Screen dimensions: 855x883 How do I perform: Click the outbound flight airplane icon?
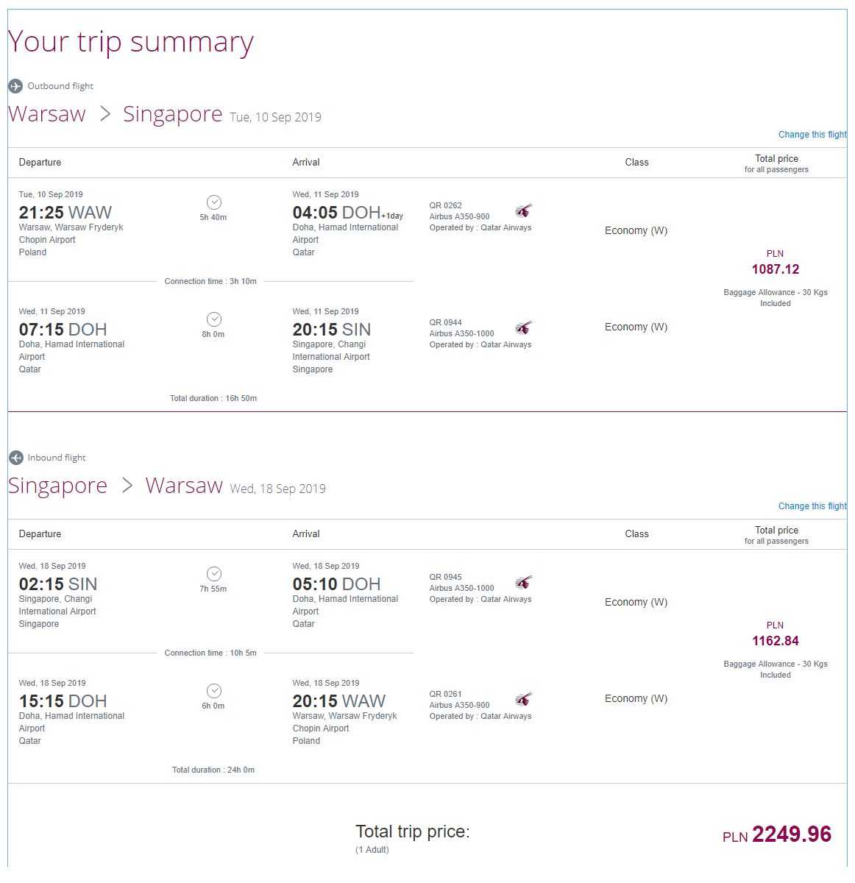[x=15, y=86]
